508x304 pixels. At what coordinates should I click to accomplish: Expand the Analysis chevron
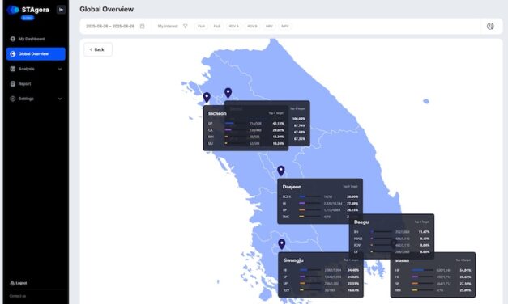click(x=60, y=69)
